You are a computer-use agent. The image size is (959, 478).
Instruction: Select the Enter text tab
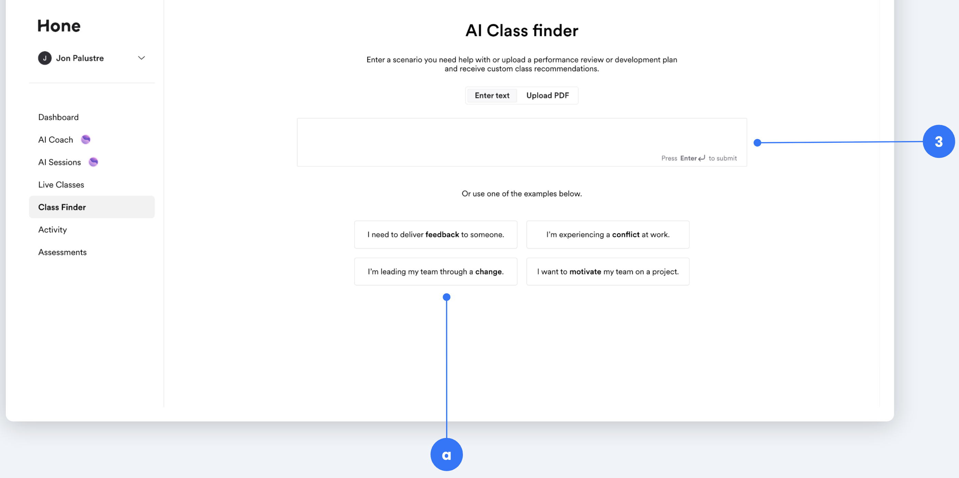point(492,95)
